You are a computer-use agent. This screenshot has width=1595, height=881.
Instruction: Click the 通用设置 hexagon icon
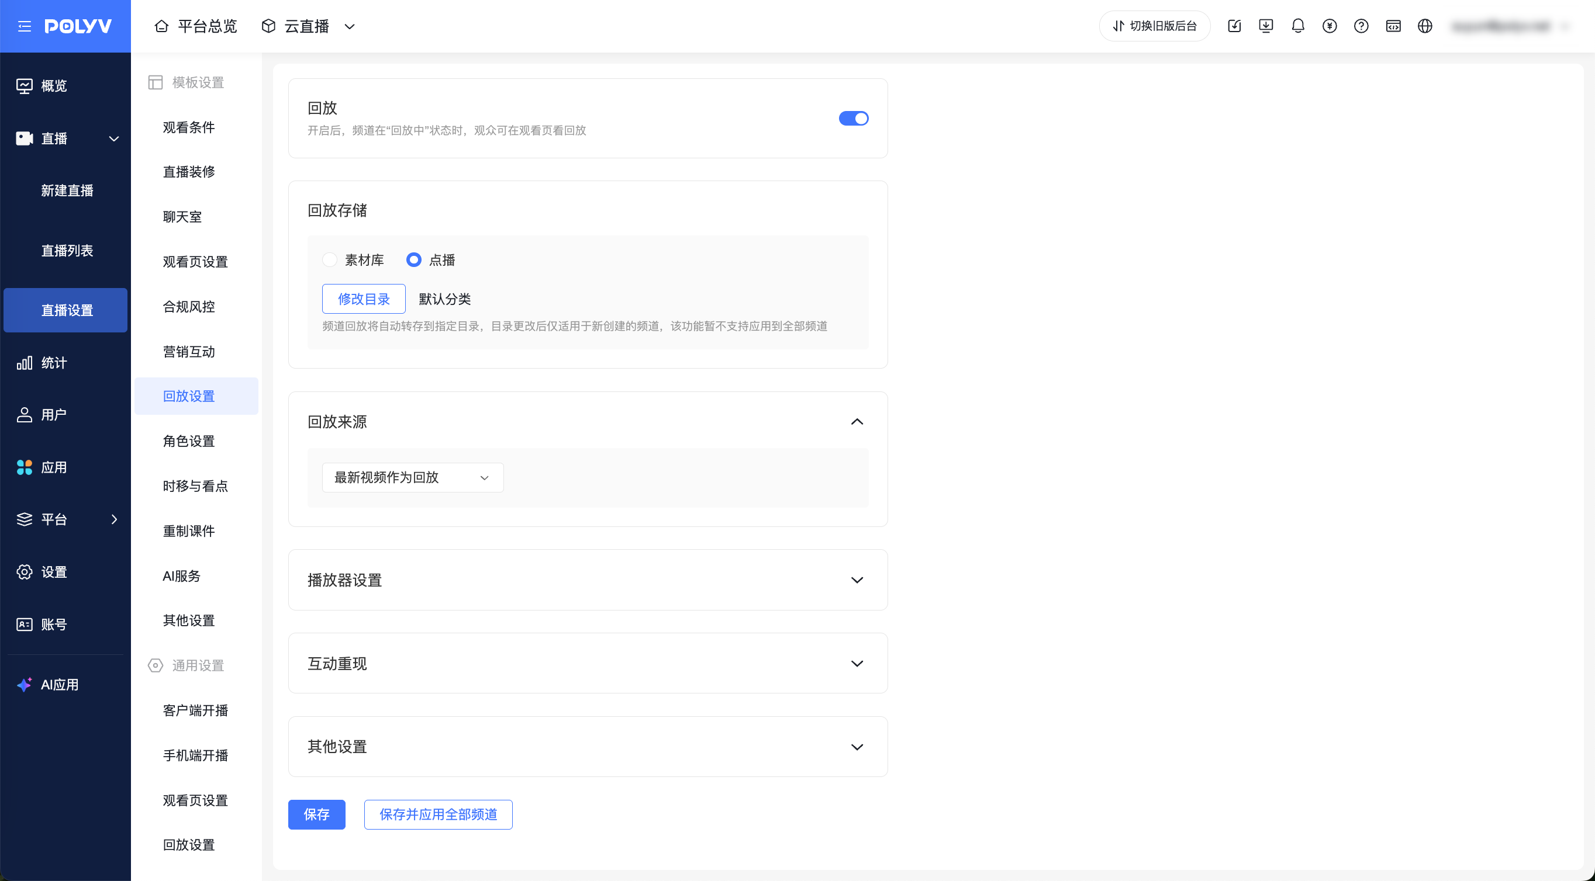pos(155,665)
